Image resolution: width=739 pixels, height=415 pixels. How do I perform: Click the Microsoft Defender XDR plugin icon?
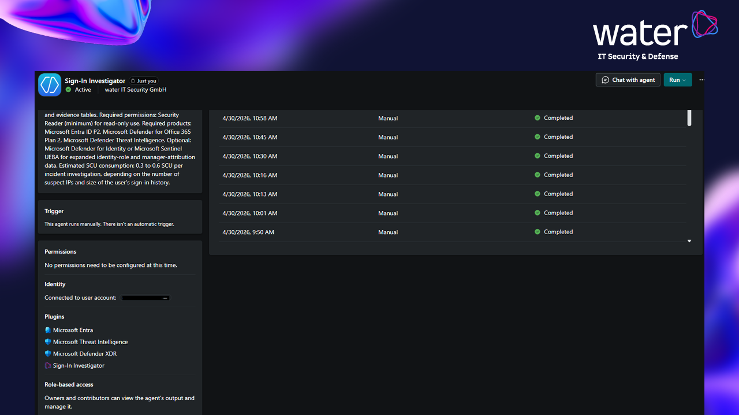tap(48, 354)
